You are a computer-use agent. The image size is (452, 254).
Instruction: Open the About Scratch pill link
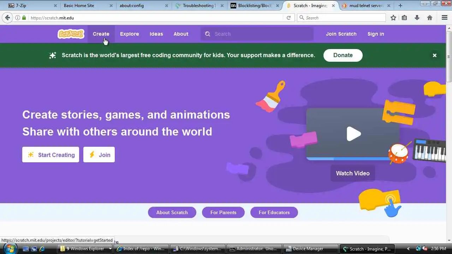click(172, 212)
